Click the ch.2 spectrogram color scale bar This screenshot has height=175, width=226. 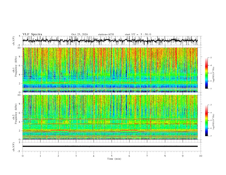pyautogui.click(x=207, y=120)
